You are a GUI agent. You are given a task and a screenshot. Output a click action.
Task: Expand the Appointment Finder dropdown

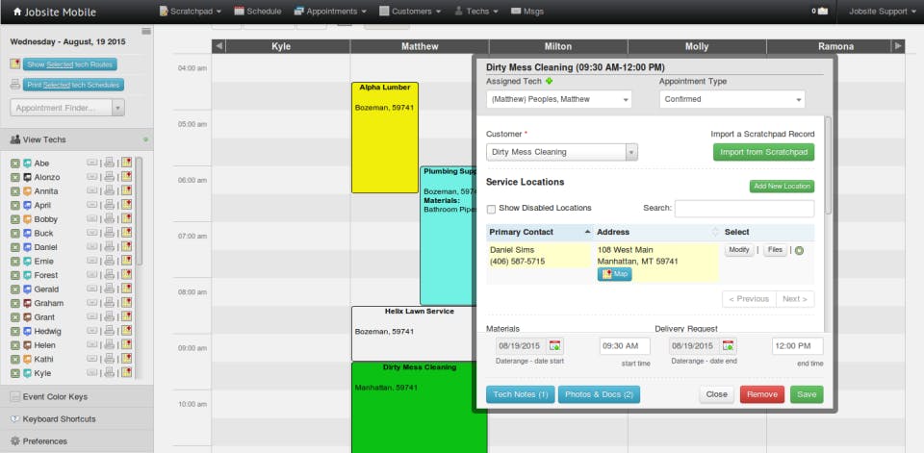tap(117, 108)
